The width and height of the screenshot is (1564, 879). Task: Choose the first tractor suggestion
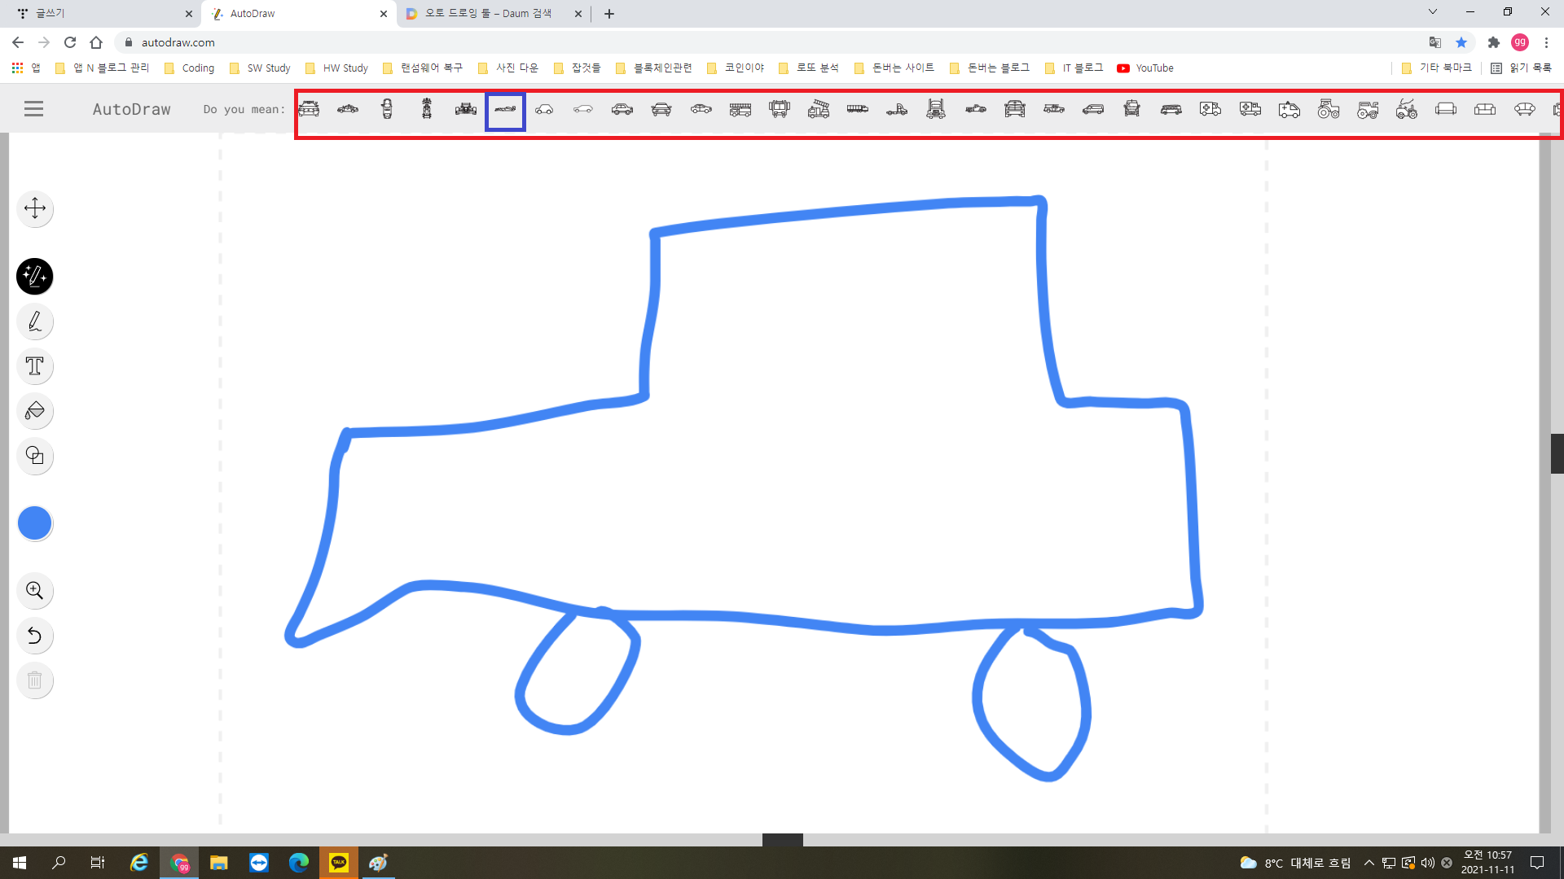coord(1329,109)
